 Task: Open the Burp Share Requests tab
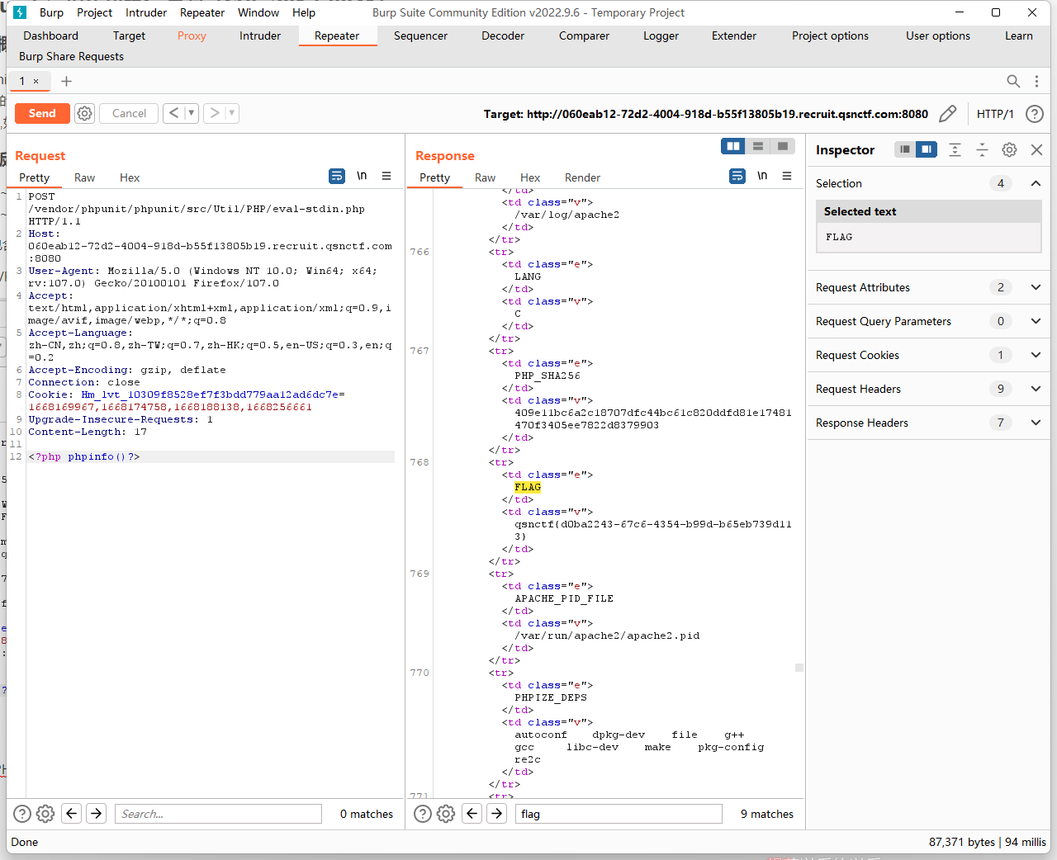(x=71, y=56)
